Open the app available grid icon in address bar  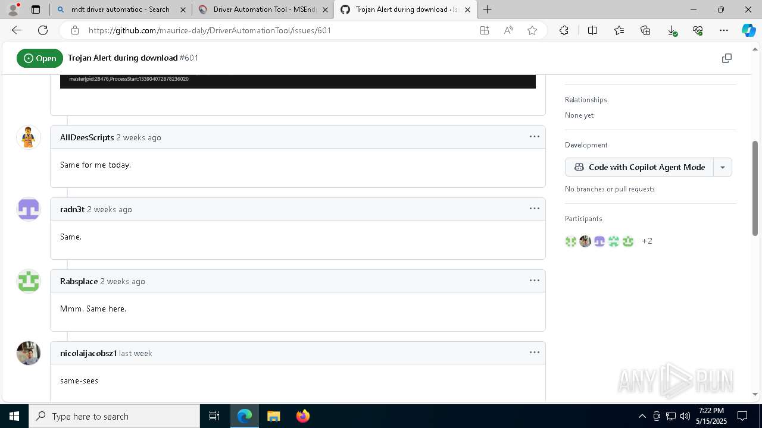coord(485,30)
